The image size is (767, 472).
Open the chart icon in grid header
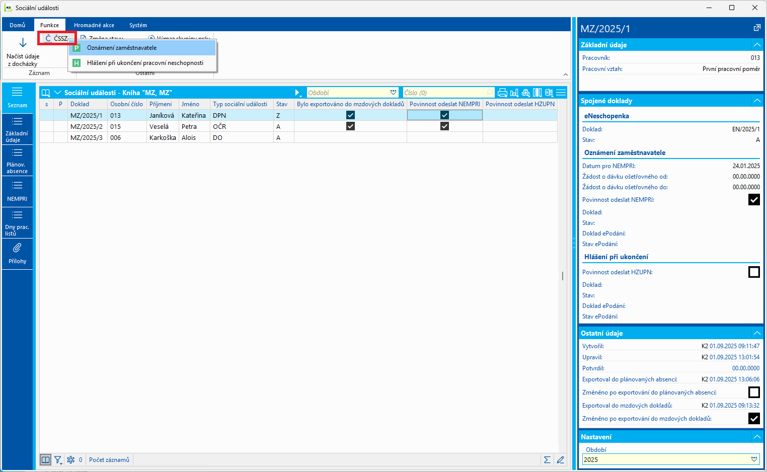click(x=514, y=93)
